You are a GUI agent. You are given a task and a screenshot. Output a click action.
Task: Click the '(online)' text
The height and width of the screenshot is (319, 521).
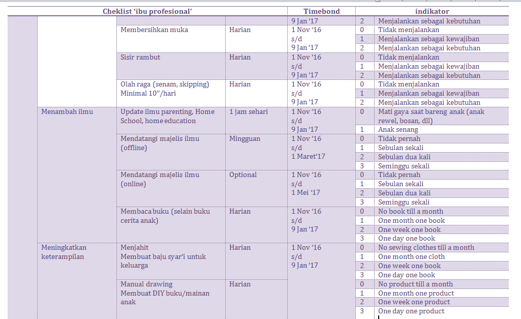click(x=133, y=184)
